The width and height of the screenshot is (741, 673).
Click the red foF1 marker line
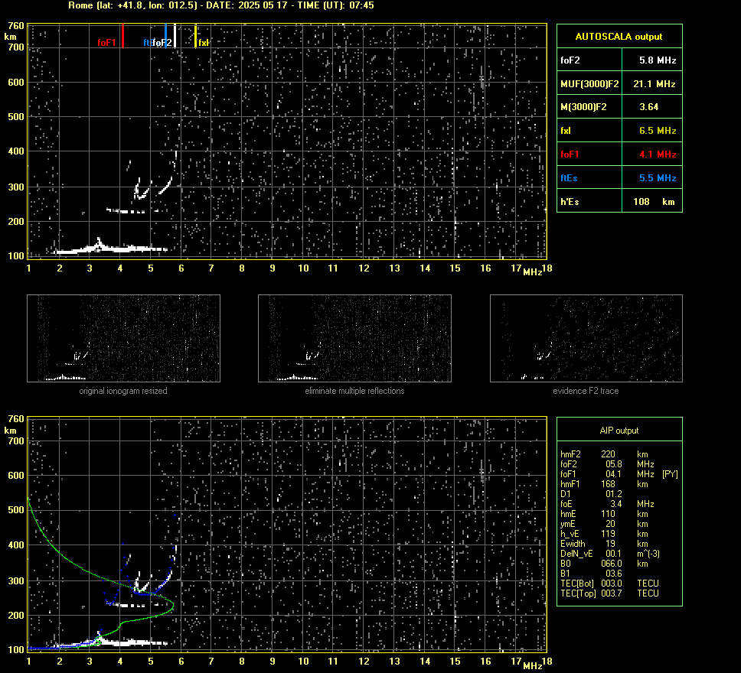[123, 36]
